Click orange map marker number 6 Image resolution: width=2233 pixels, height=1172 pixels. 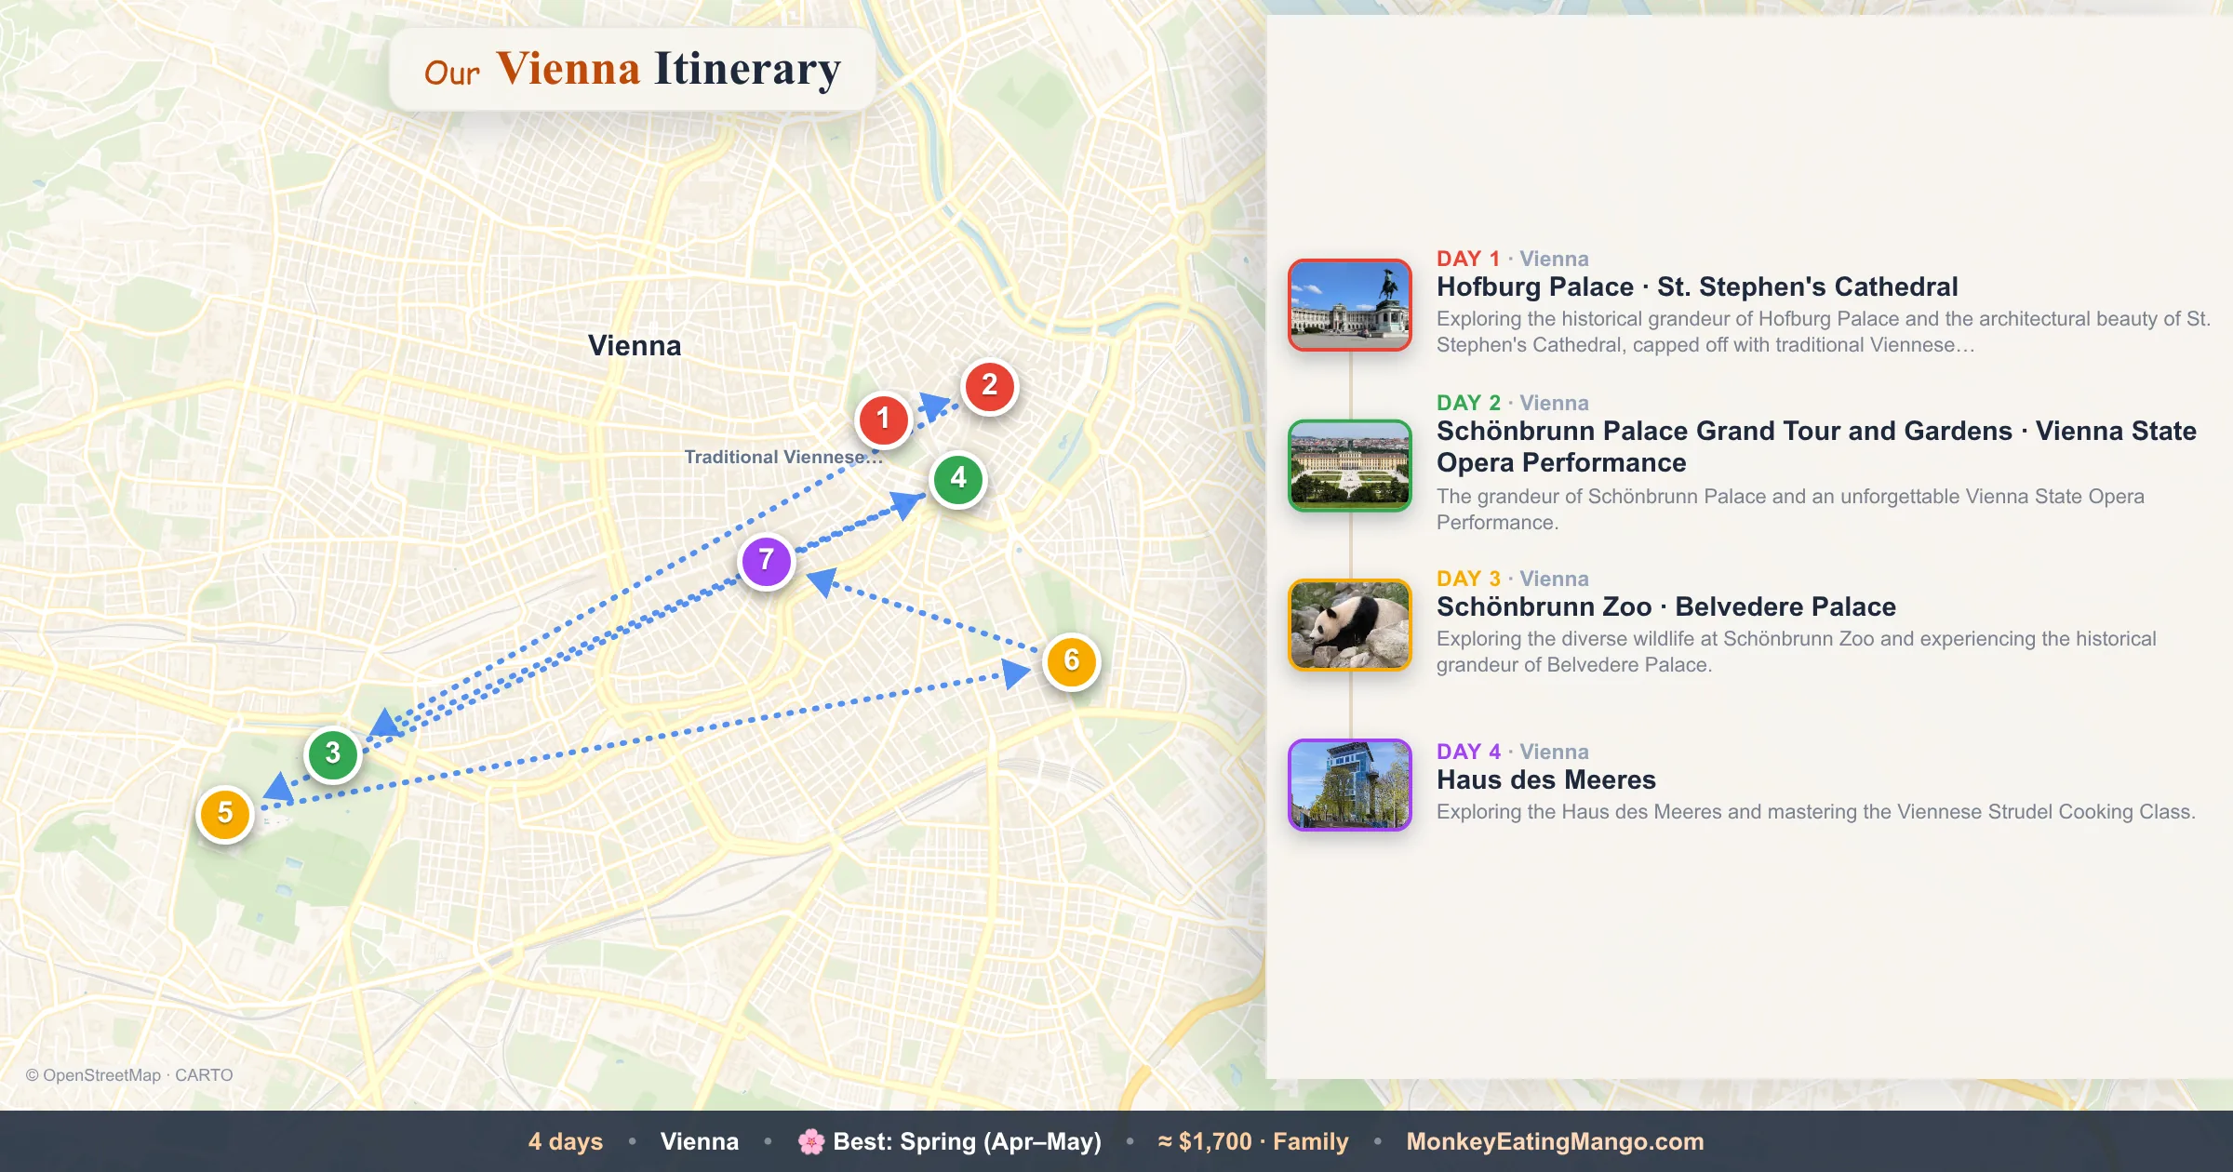click(x=1071, y=661)
